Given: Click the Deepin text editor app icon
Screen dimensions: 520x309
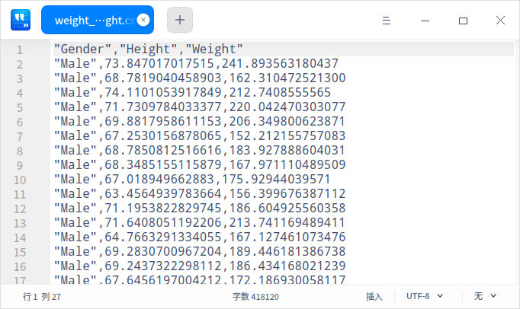Looking at the screenshot, I should point(20,21).
